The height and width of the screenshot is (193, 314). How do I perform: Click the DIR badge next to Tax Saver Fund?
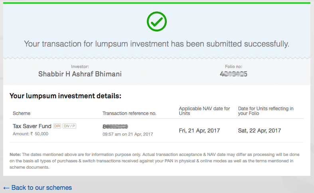57,126
